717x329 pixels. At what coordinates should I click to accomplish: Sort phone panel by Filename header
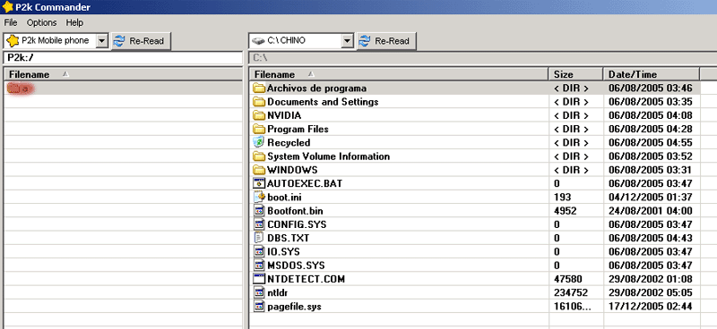pyautogui.click(x=123, y=74)
